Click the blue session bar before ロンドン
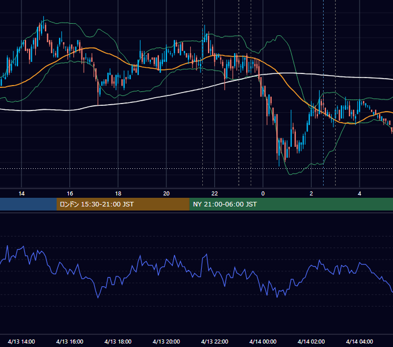 28,204
